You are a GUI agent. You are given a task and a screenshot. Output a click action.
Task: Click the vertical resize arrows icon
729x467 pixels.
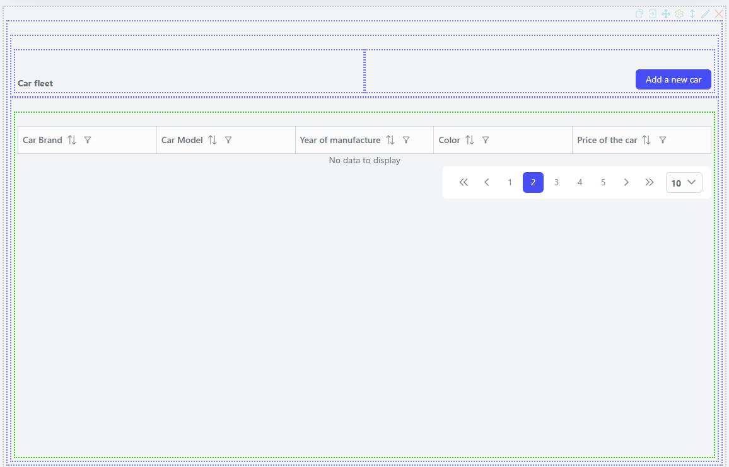click(x=692, y=14)
